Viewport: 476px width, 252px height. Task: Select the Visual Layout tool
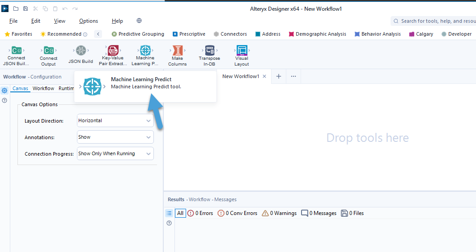(x=242, y=56)
